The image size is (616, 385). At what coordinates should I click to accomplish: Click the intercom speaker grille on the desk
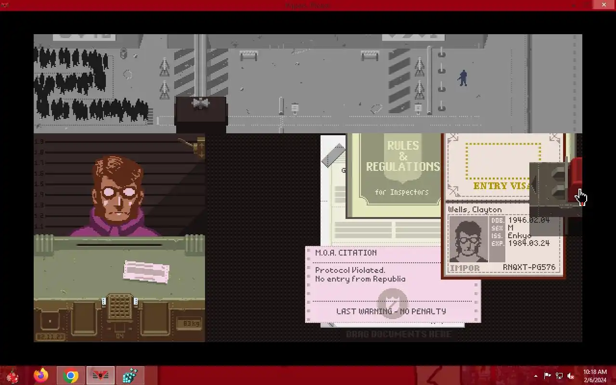click(x=119, y=307)
